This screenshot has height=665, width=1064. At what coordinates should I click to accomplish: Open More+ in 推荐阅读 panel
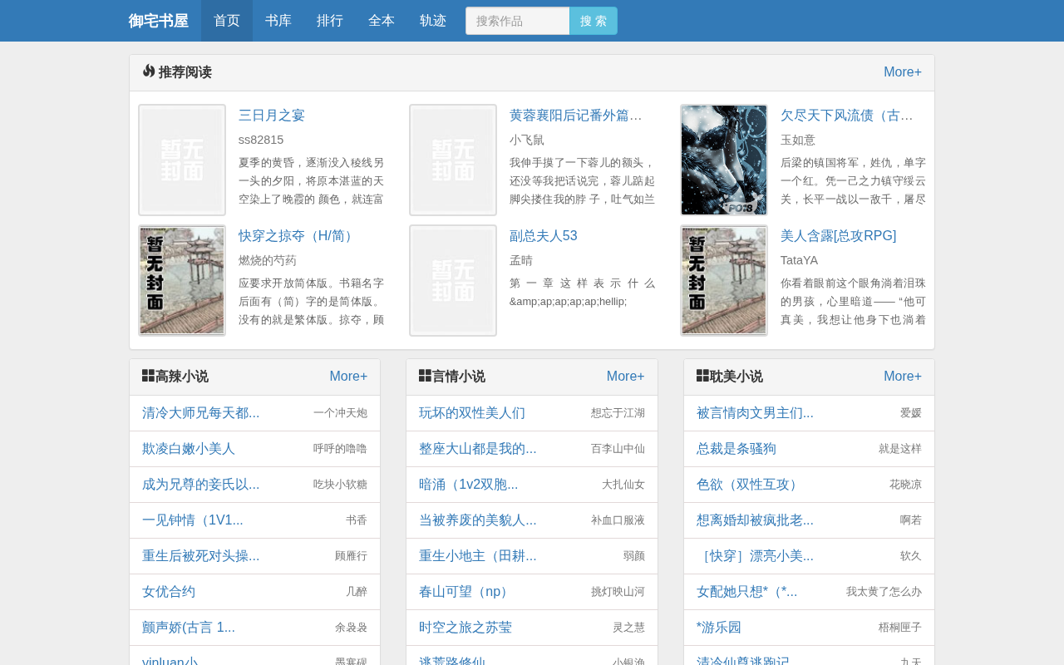[903, 72]
